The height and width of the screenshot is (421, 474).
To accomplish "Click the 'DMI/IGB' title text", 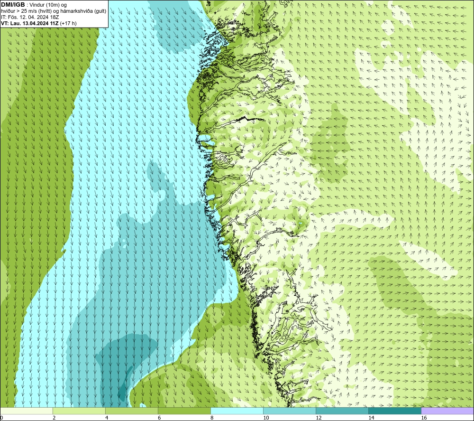I will pos(13,5).
